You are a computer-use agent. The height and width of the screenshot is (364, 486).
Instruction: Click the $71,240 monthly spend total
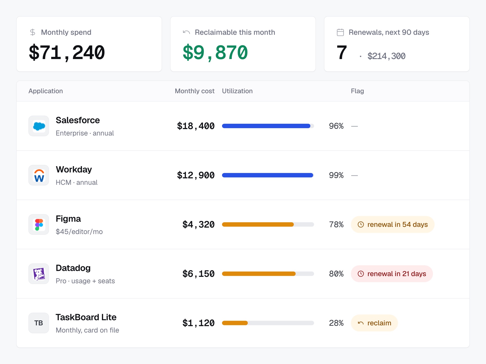67,52
